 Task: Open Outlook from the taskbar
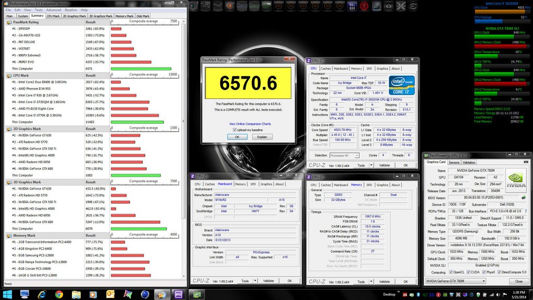tap(110, 294)
